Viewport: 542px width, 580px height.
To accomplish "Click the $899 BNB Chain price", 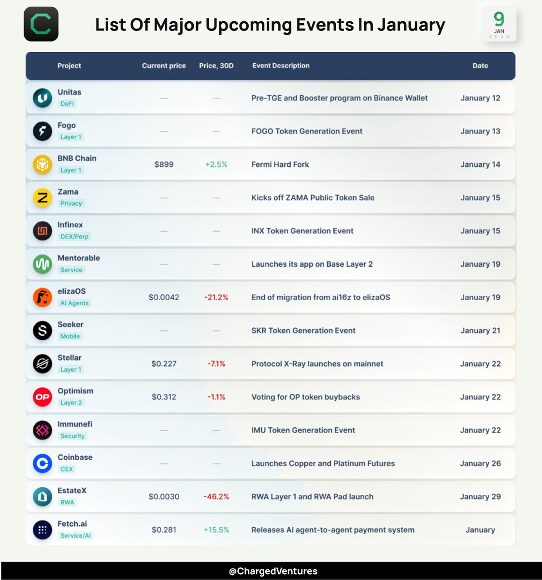I will pyautogui.click(x=164, y=164).
